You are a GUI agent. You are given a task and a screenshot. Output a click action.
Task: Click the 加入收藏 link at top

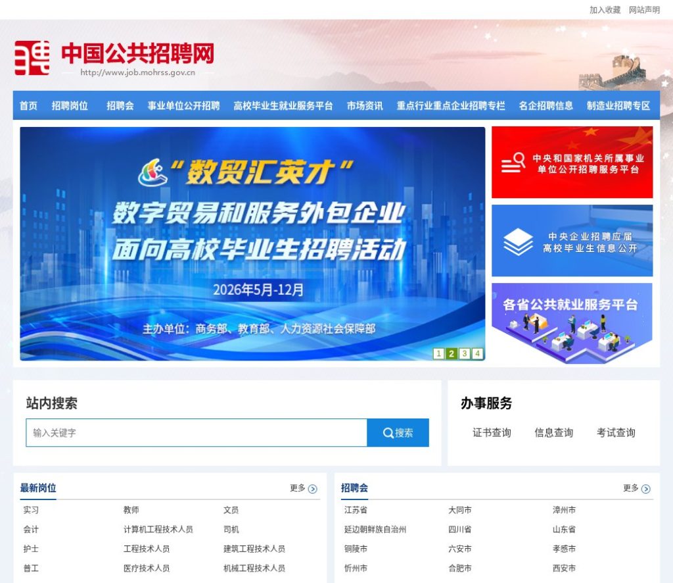605,10
